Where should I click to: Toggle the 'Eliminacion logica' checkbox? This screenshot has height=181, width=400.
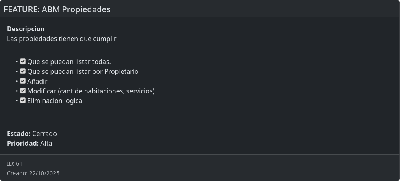23,101
